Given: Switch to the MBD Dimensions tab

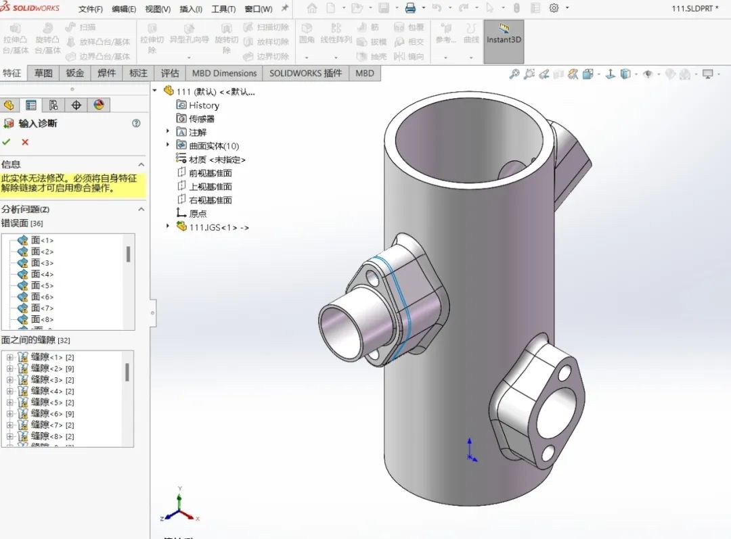Looking at the screenshot, I should click(224, 73).
